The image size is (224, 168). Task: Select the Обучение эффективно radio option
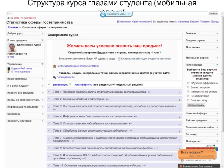(x=188, y=83)
